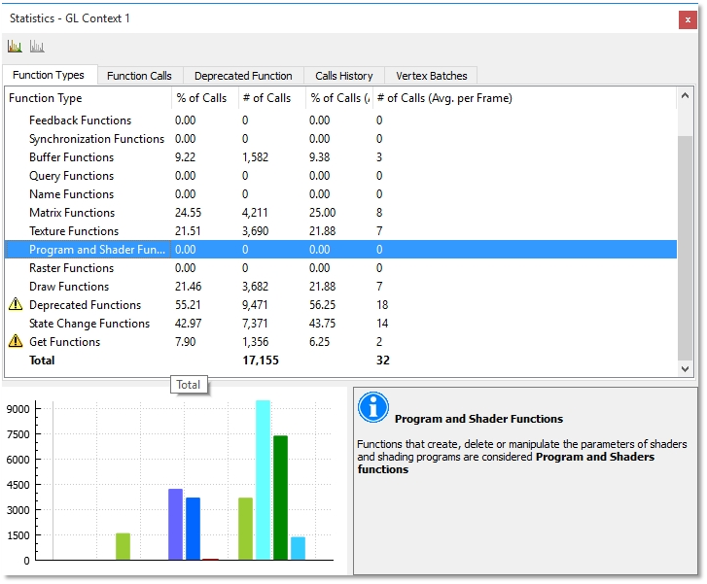Viewport: 707px width, 584px height.
Task: Click the gray bar chart toolbar icon
Action: click(37, 46)
